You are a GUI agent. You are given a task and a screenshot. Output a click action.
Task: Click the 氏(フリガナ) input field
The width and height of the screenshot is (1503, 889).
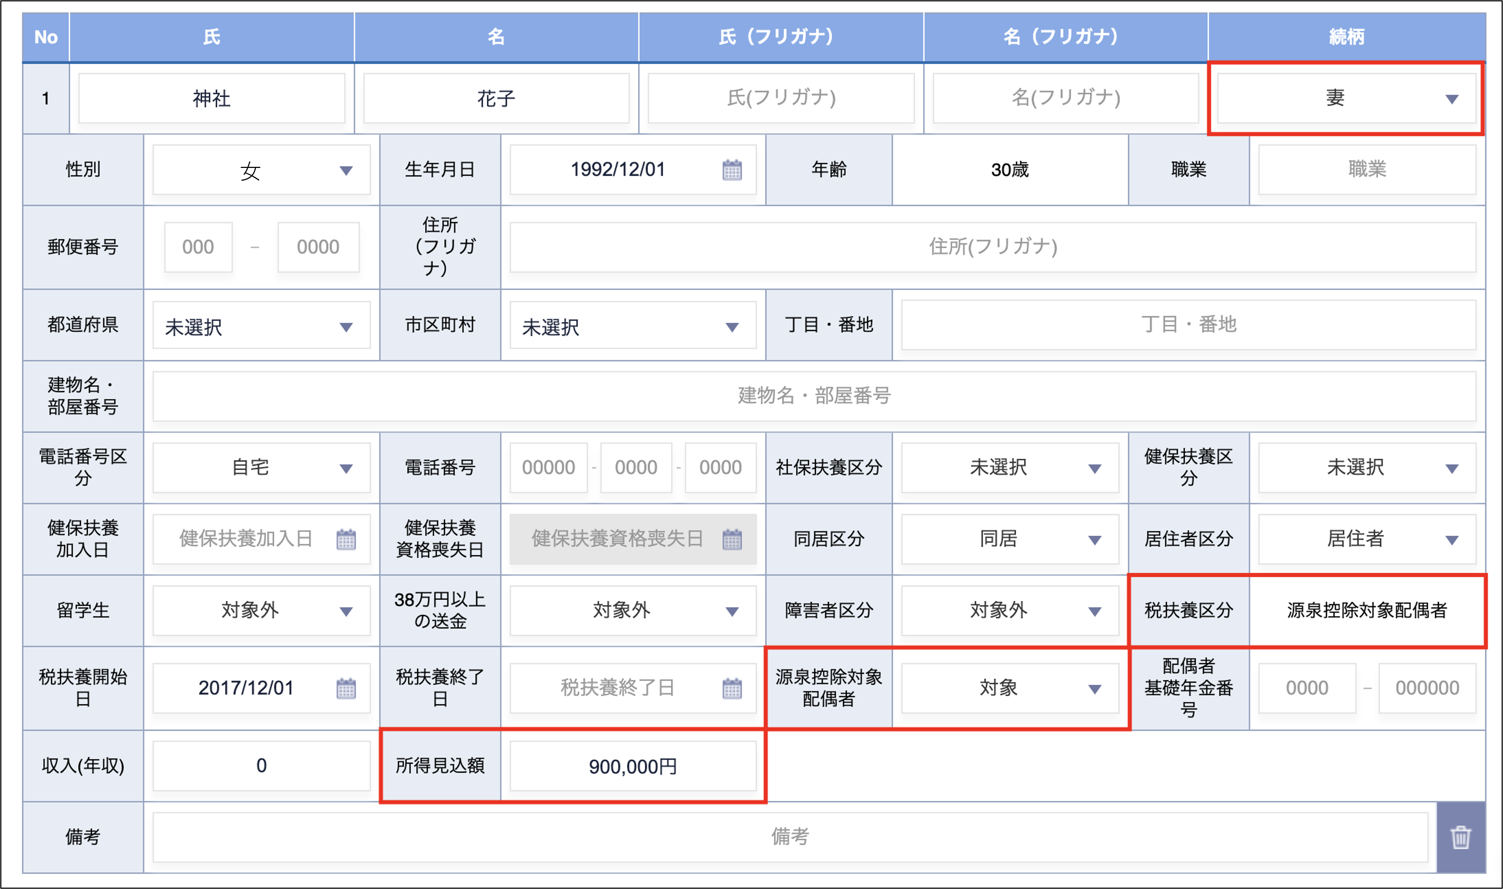pos(781,98)
